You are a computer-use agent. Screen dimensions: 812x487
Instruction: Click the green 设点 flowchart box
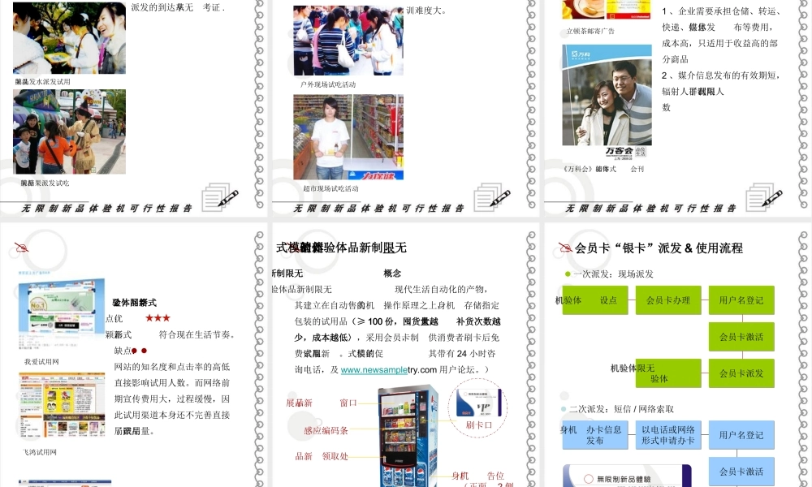click(595, 300)
